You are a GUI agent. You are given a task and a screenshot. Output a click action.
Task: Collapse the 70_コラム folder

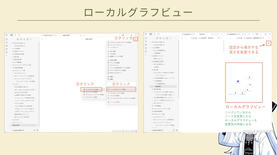(x=12, y=84)
